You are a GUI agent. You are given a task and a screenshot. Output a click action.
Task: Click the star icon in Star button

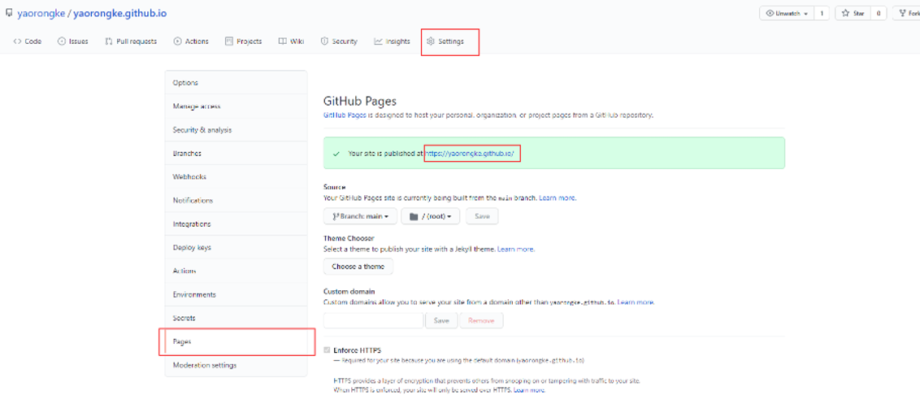coord(847,14)
